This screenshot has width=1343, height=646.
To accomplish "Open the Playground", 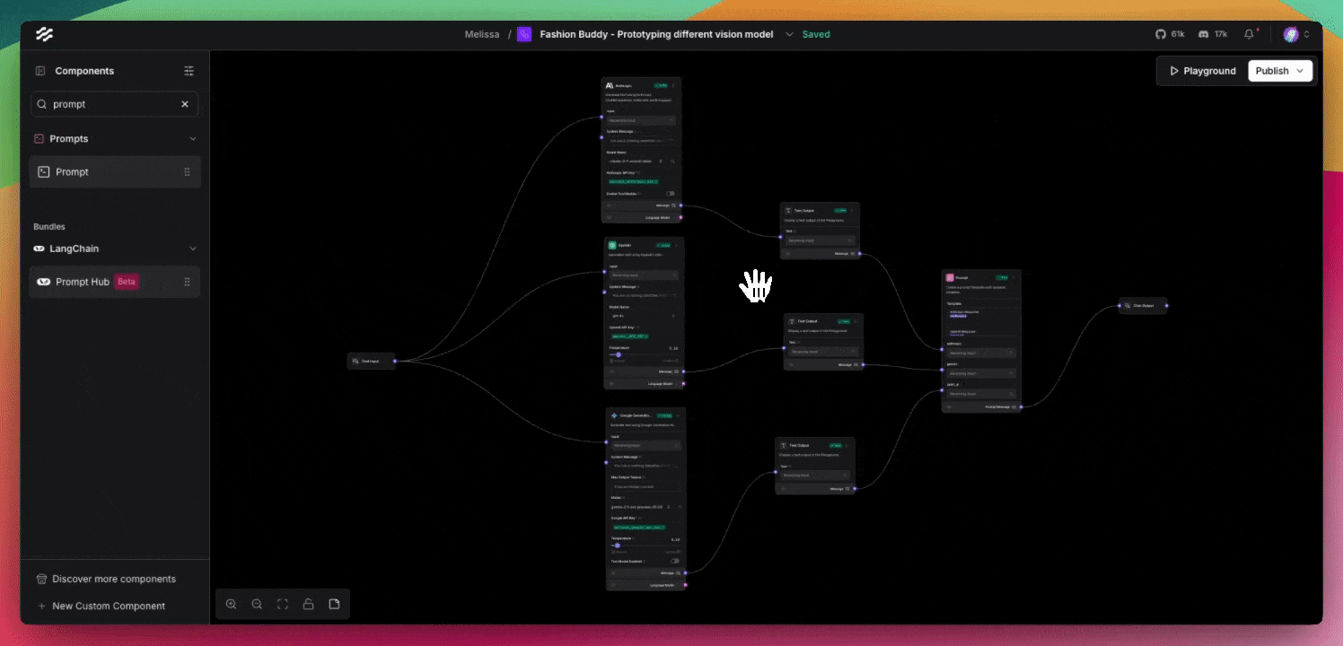I will [x=1202, y=70].
